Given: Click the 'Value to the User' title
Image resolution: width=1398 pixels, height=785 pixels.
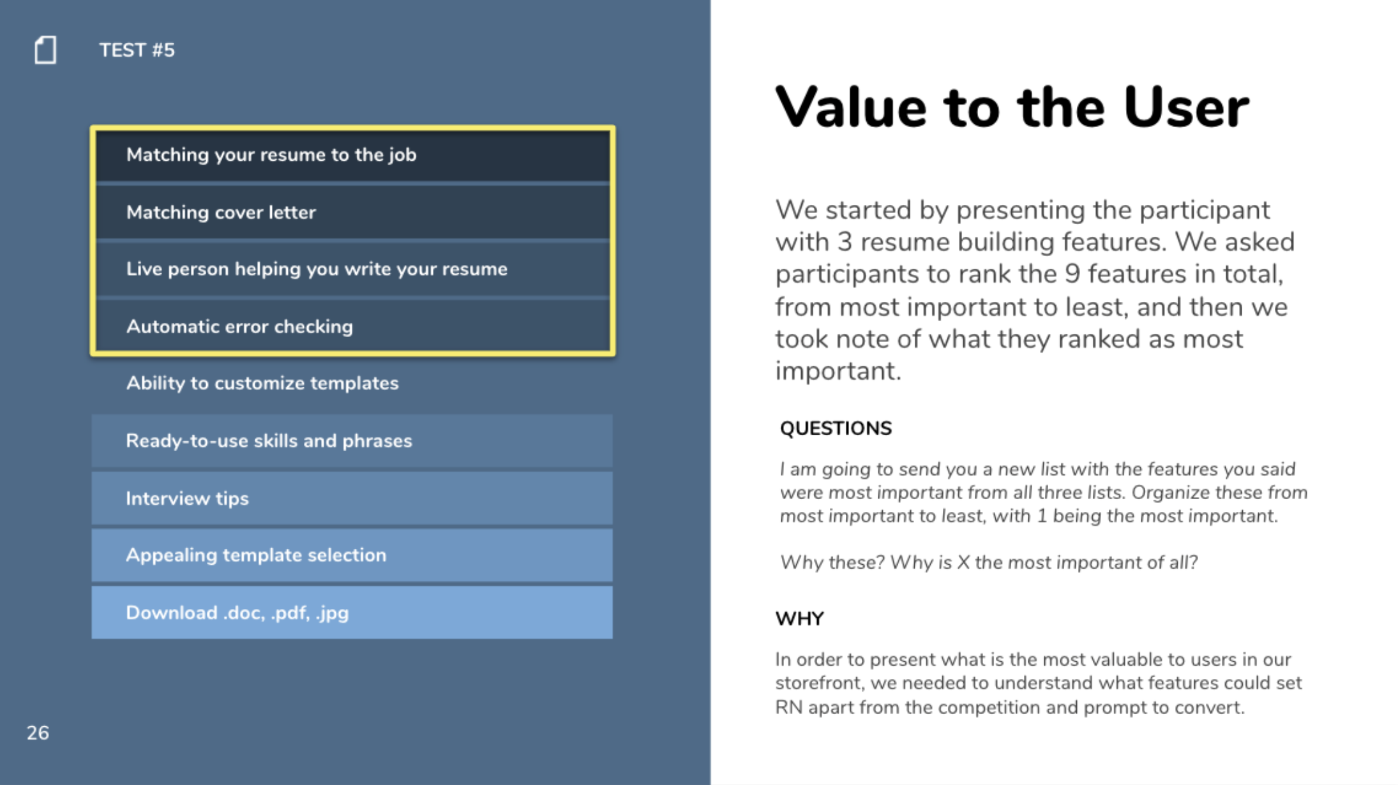Looking at the screenshot, I should click(x=1012, y=107).
